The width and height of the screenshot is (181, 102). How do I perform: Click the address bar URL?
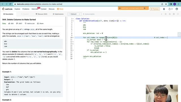point(40,4)
